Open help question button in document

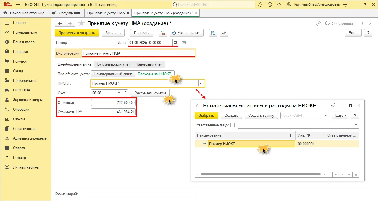pos(368,33)
